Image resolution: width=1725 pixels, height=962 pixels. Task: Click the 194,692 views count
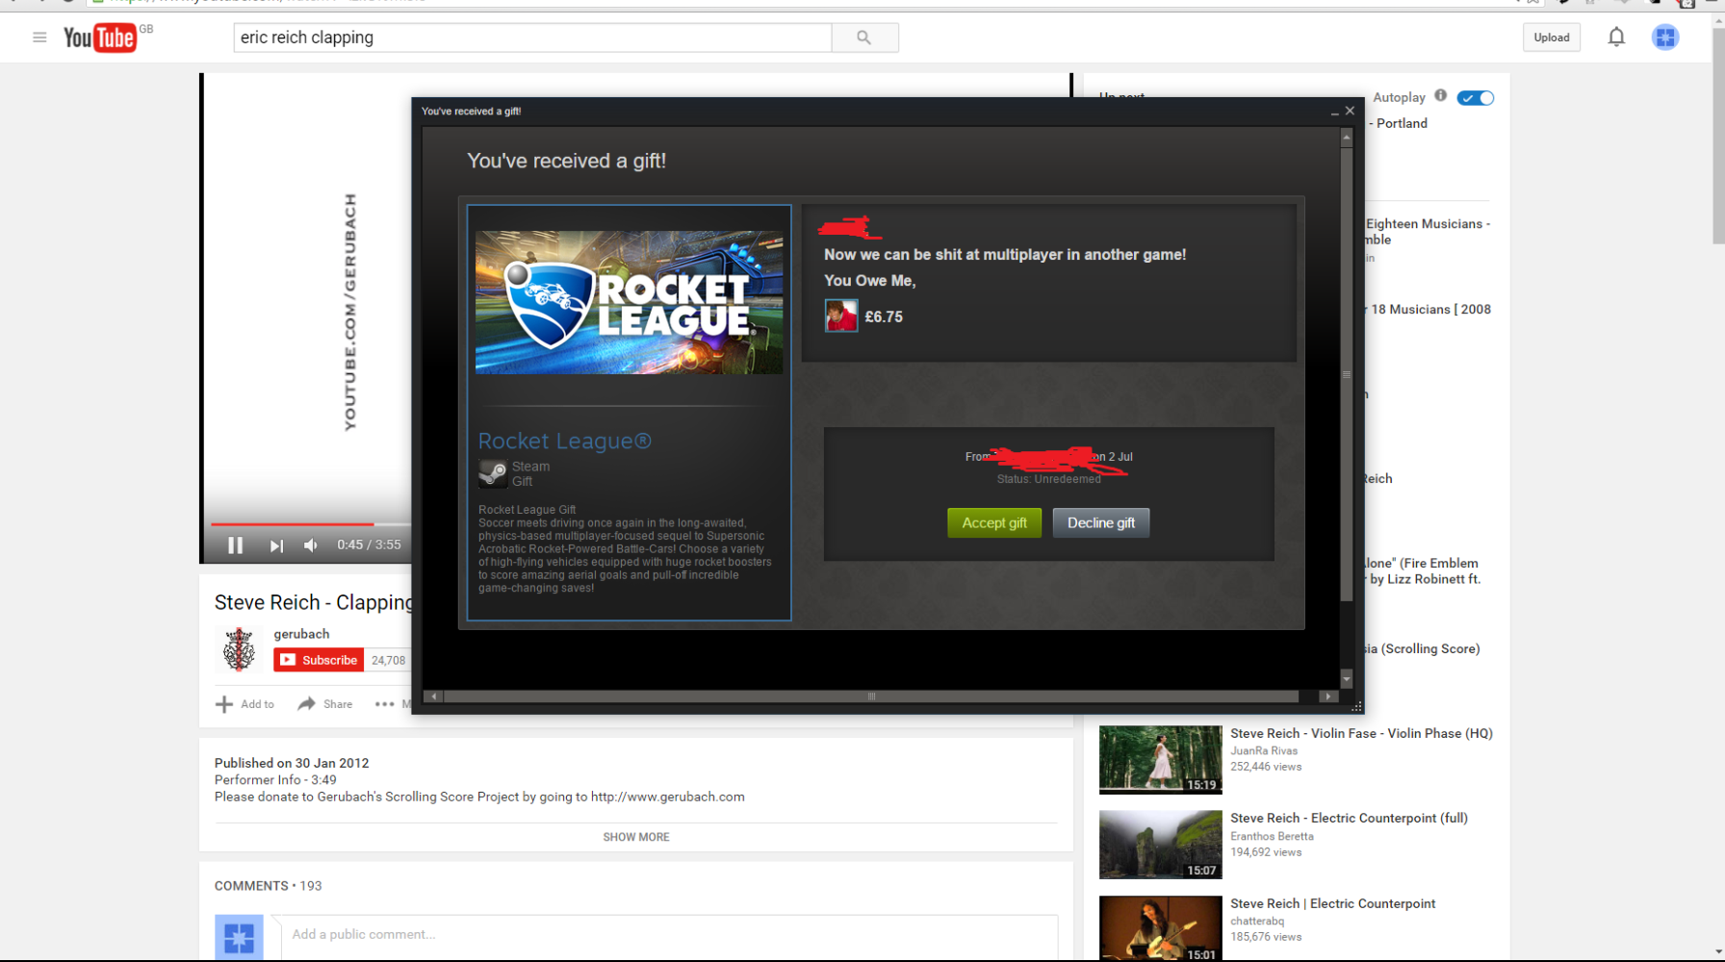tap(1266, 852)
